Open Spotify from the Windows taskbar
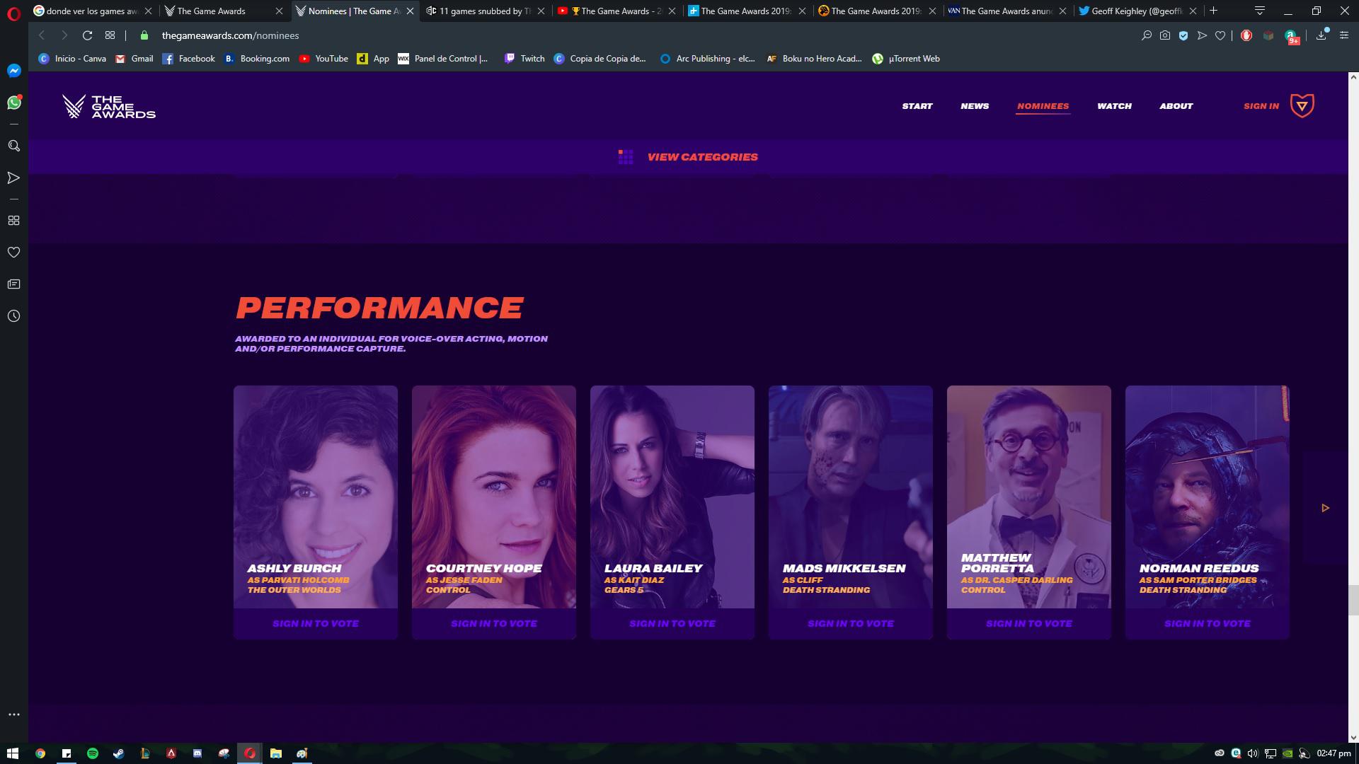This screenshot has width=1359, height=764. 93,753
